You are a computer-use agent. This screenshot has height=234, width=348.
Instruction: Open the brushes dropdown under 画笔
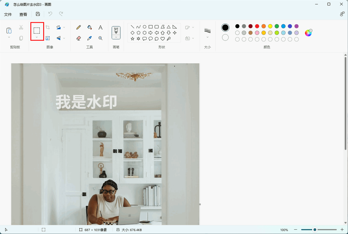point(116,37)
